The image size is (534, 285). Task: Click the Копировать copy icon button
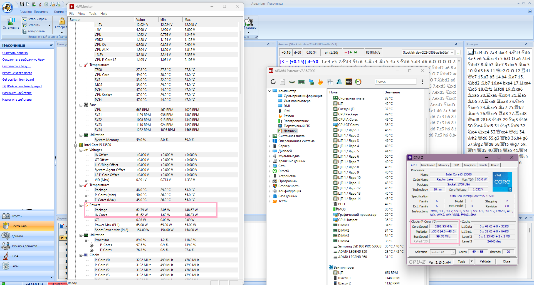pyautogui.click(x=24, y=31)
